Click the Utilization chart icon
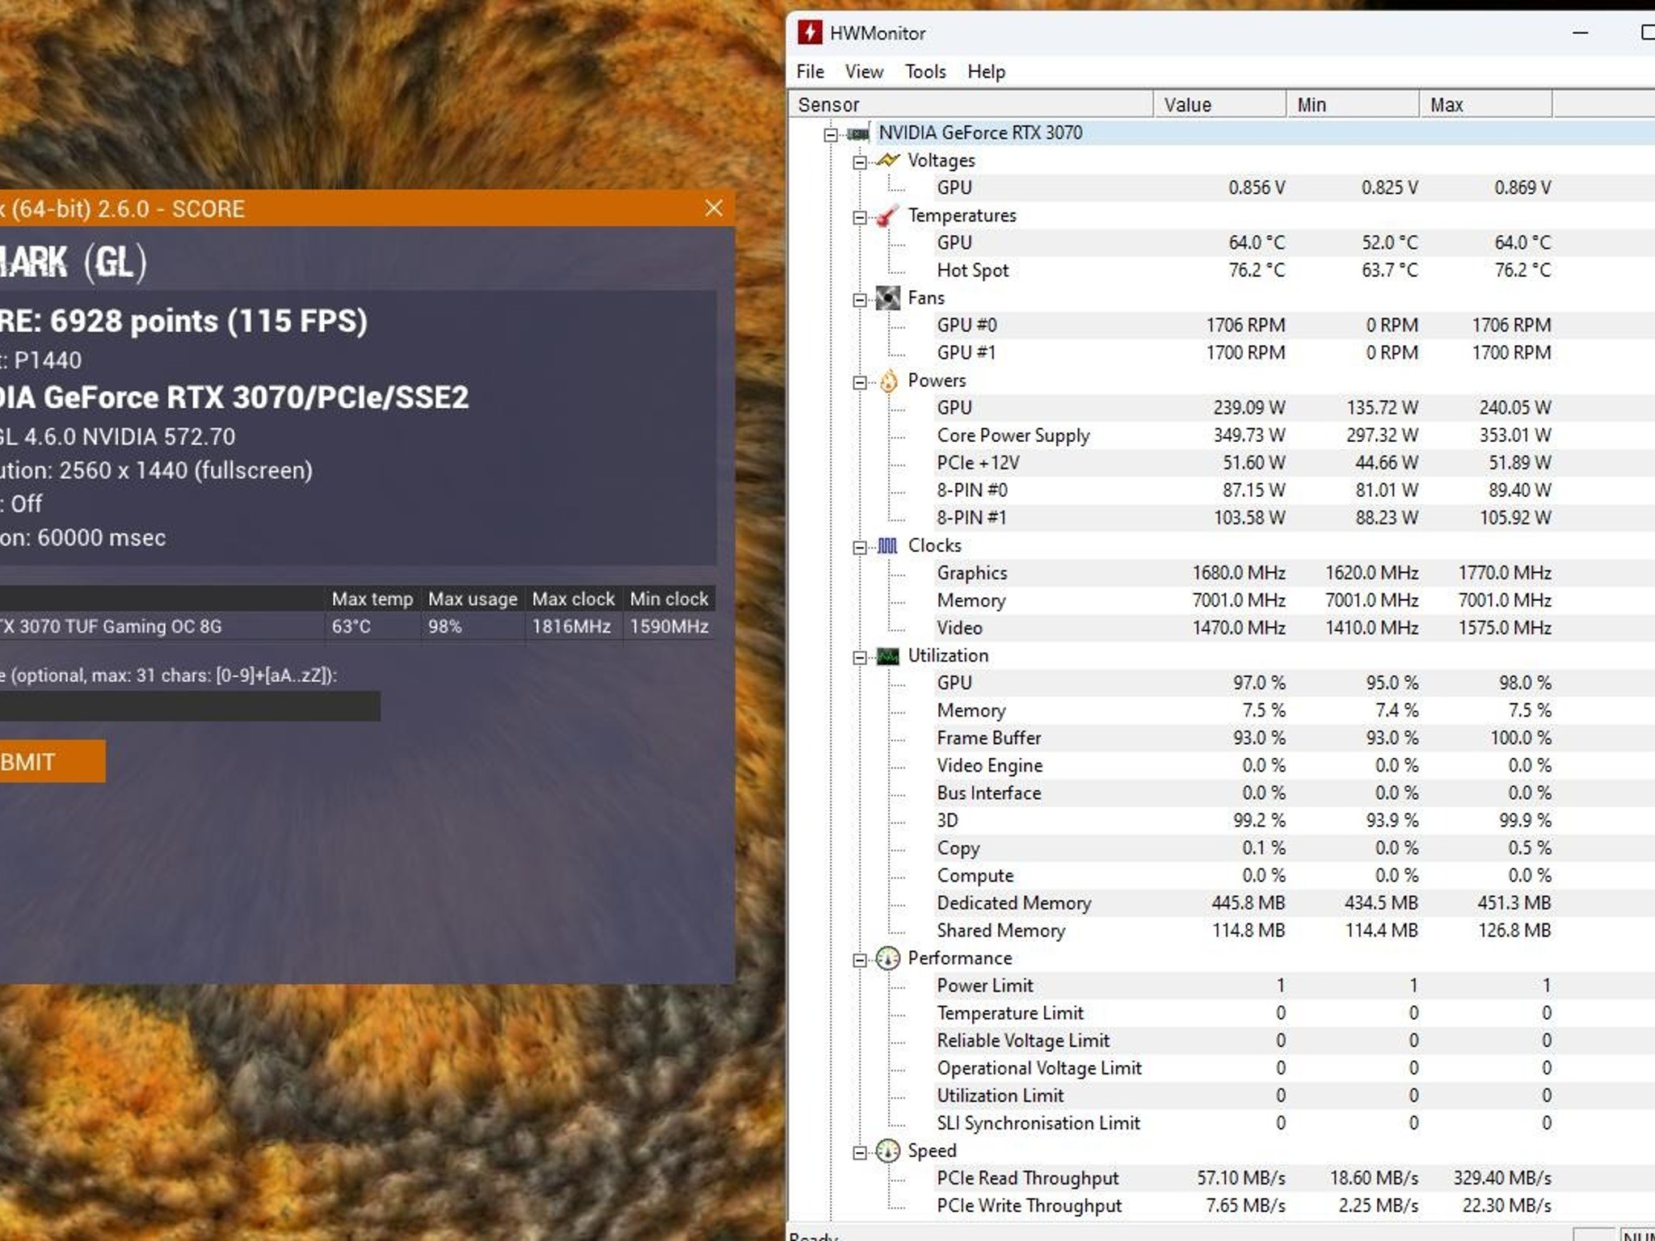1655x1241 pixels. (887, 656)
